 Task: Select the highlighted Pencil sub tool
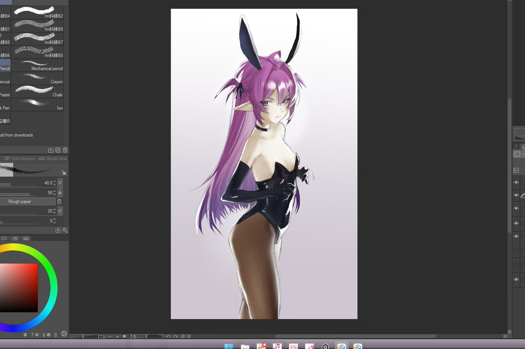(x=5, y=65)
